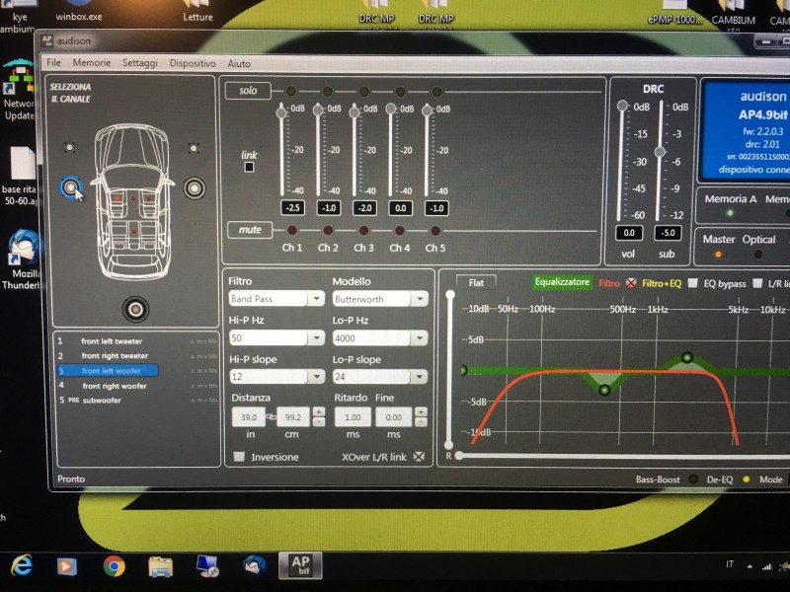Image resolution: width=790 pixels, height=592 pixels.
Task: Open the AP bit taskbar application icon
Action: pyautogui.click(x=300, y=565)
